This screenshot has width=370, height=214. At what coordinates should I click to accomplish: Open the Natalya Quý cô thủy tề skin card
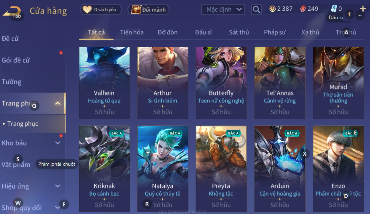click(x=163, y=168)
